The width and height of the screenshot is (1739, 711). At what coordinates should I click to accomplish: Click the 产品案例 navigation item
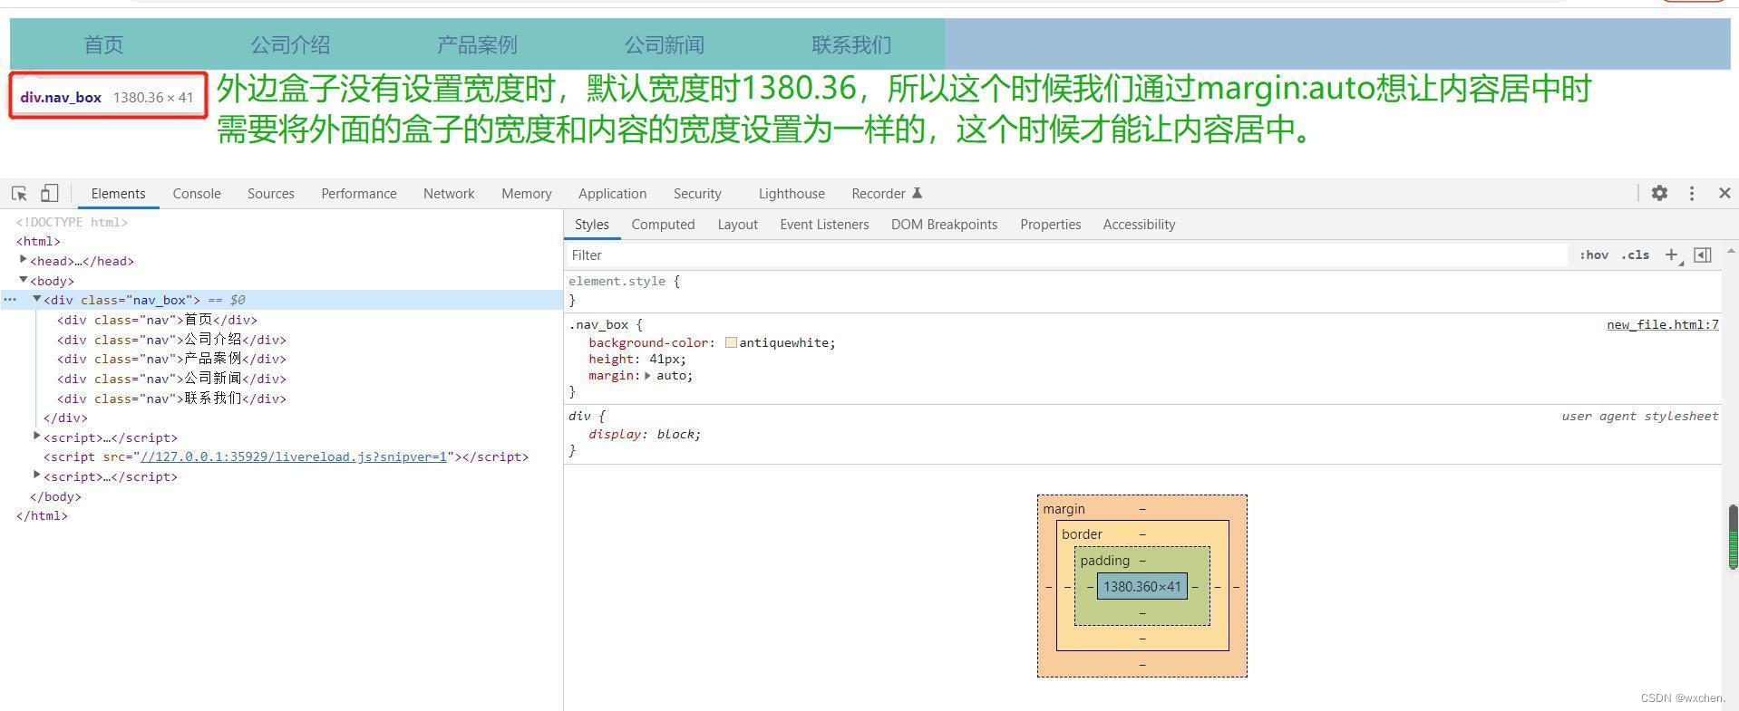pyautogui.click(x=477, y=44)
